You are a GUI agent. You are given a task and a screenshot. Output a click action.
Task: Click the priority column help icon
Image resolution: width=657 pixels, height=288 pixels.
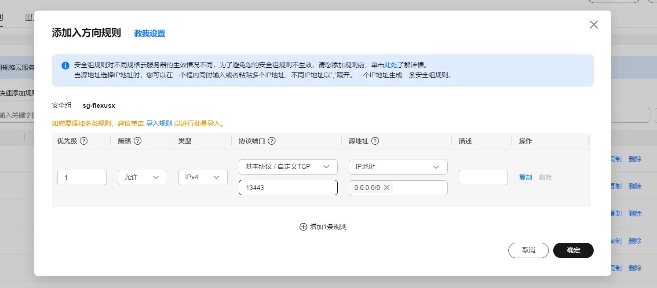click(x=84, y=141)
